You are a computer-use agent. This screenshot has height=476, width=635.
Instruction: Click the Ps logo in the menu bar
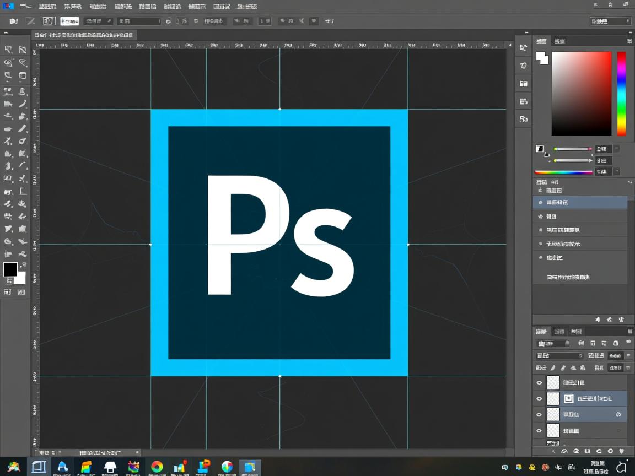(7, 6)
